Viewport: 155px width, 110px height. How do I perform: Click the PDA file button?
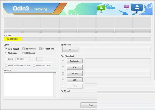[x=75, y=67]
